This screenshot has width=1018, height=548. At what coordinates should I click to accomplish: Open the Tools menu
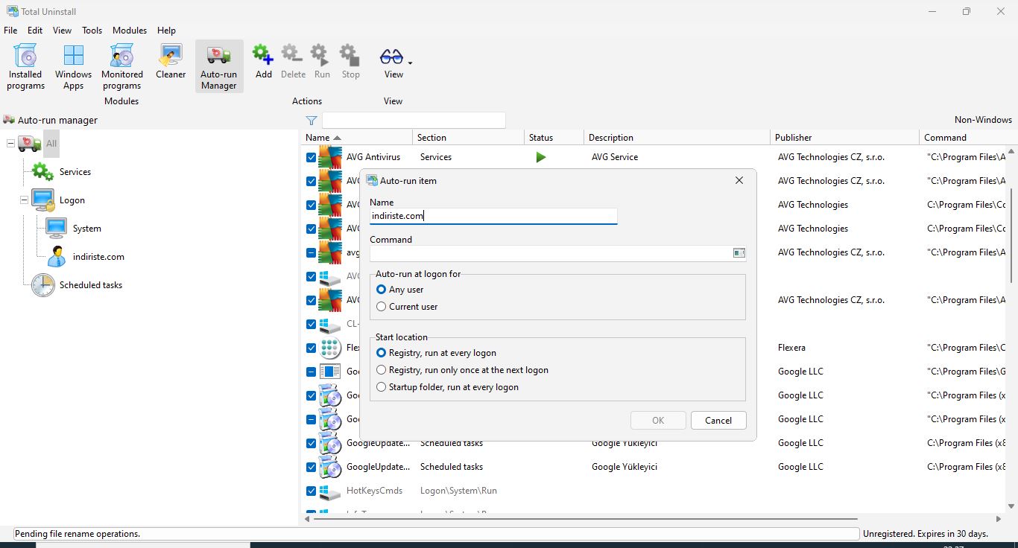[x=92, y=31]
